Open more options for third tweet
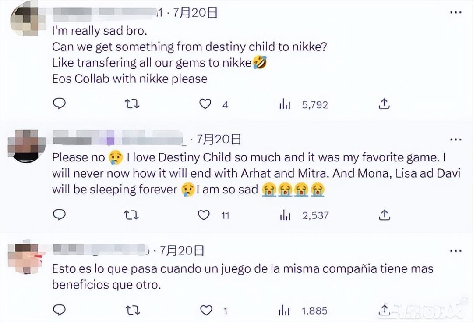 coord(456,251)
